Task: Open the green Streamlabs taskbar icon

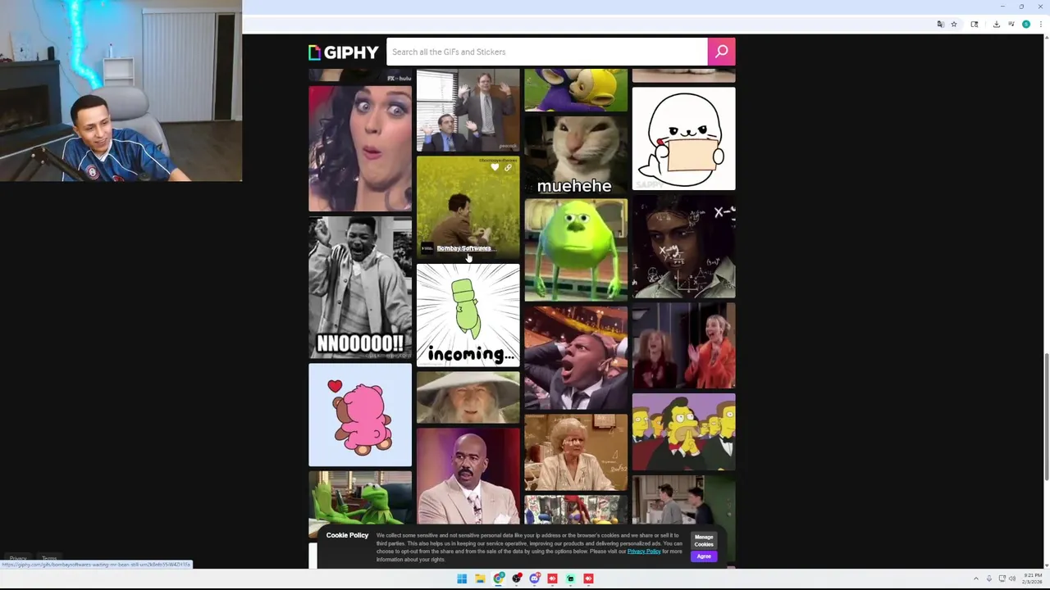Action: pos(571,579)
